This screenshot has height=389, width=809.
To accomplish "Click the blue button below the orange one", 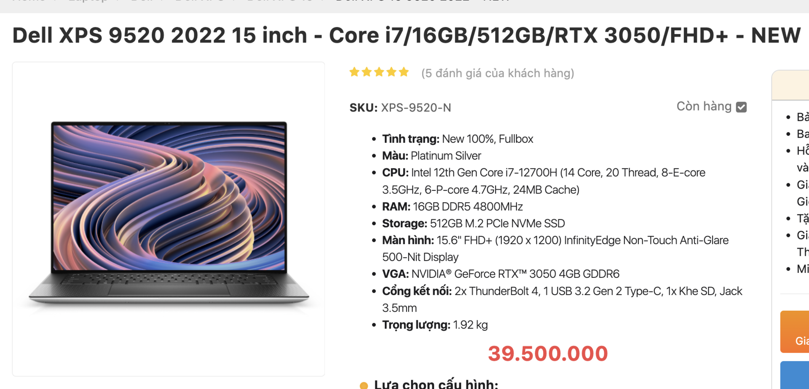I will [795, 375].
